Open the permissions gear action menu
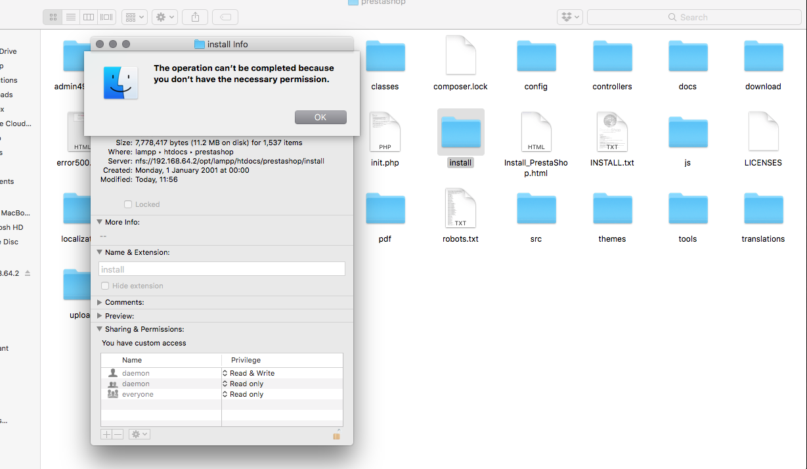The height and width of the screenshot is (469, 807). point(139,434)
